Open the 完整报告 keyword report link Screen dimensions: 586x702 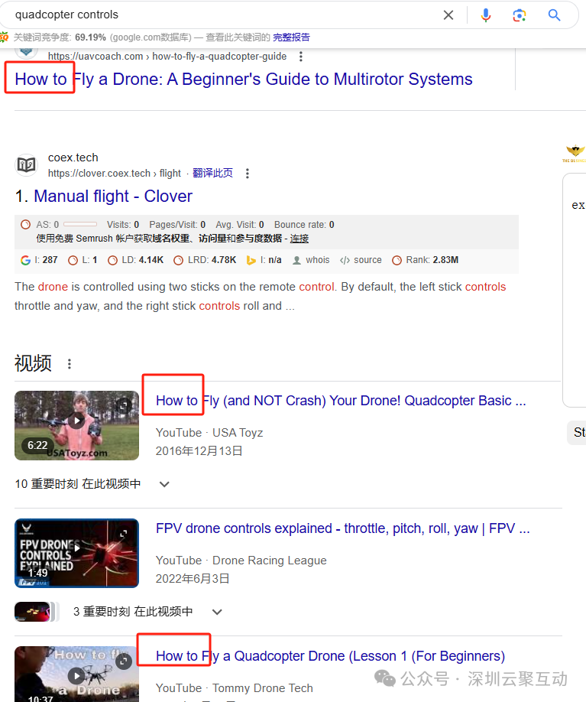tap(291, 37)
